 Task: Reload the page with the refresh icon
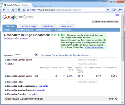click(x=13, y=10)
